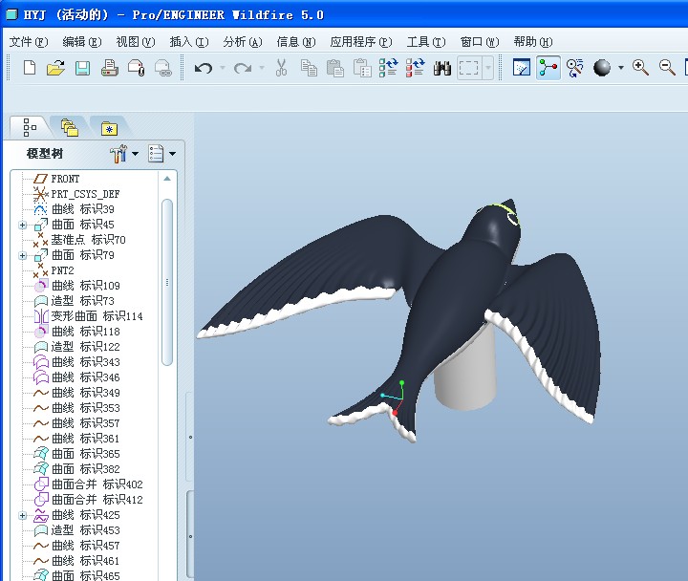Open Redo history dropdown arrow
Screen dimensions: 688x581
(262, 68)
